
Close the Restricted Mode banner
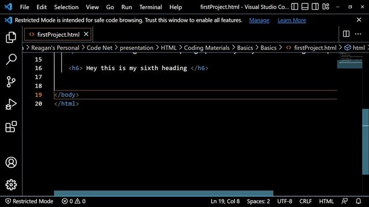tap(359, 20)
